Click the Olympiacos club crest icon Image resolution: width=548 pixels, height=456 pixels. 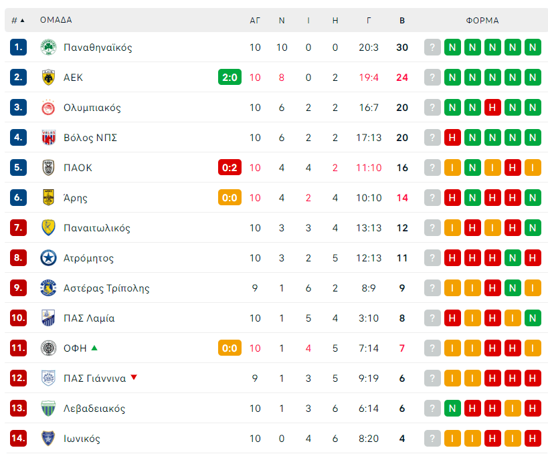tap(48, 108)
